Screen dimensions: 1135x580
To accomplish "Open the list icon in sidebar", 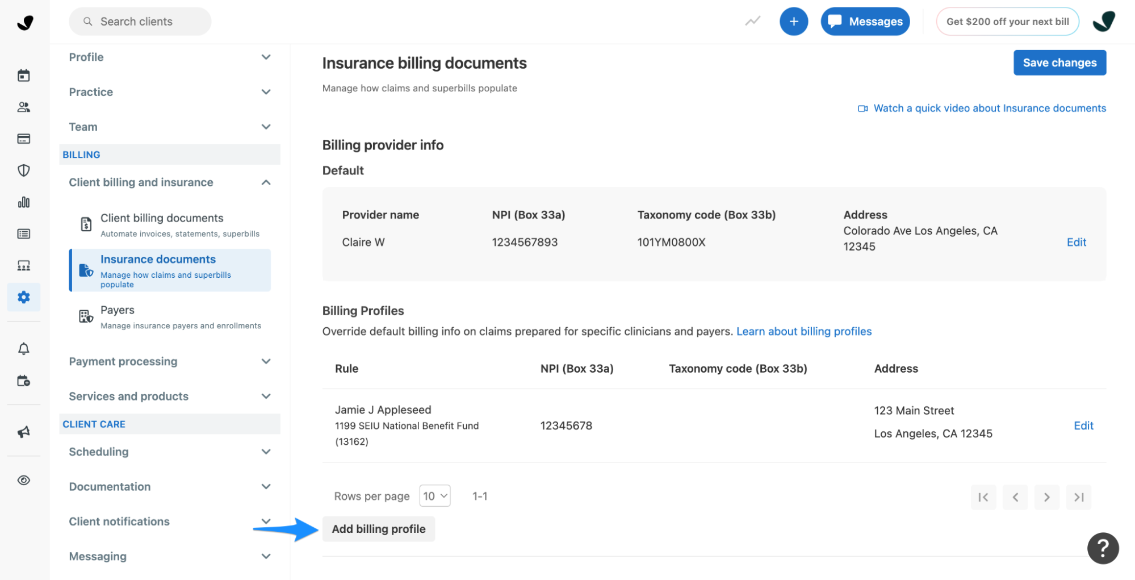I will tap(23, 233).
